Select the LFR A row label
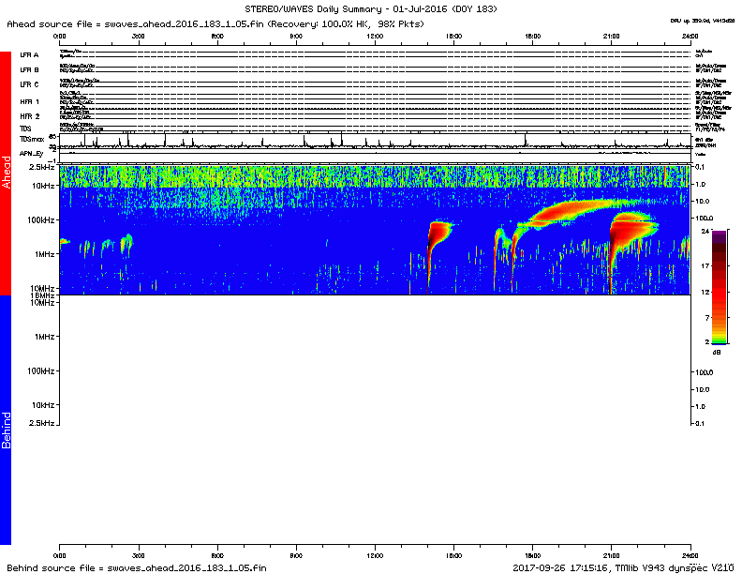The height and width of the screenshot is (574, 742). (29, 55)
